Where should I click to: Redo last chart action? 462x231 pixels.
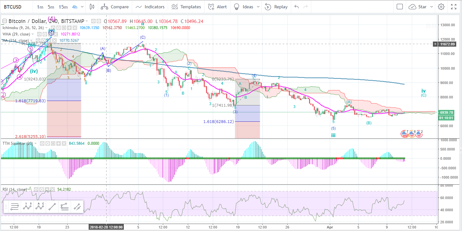[x=306, y=7]
